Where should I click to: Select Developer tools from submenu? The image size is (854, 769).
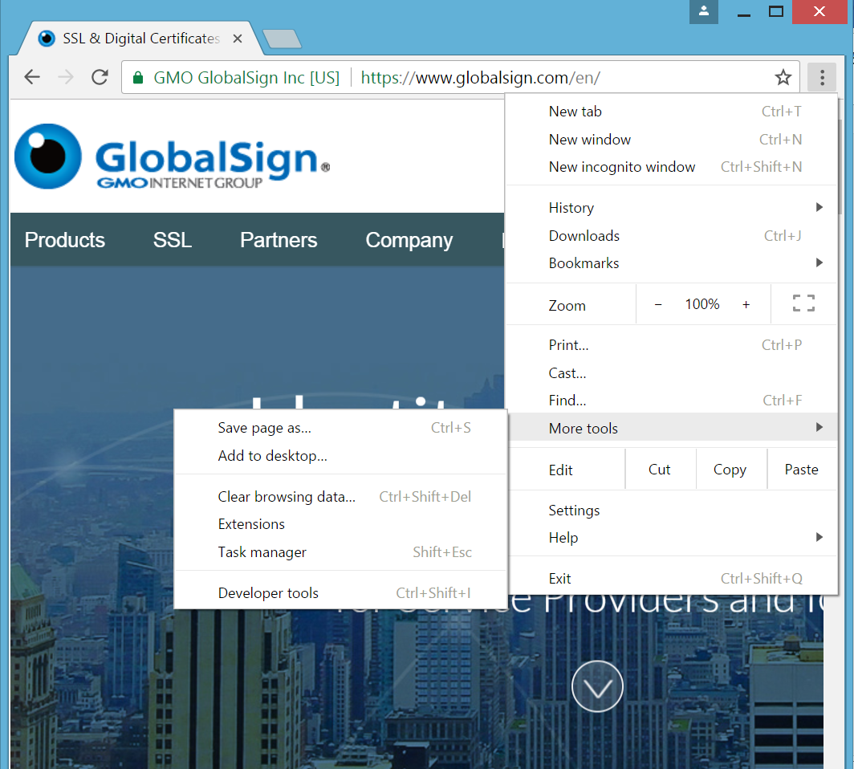(268, 593)
